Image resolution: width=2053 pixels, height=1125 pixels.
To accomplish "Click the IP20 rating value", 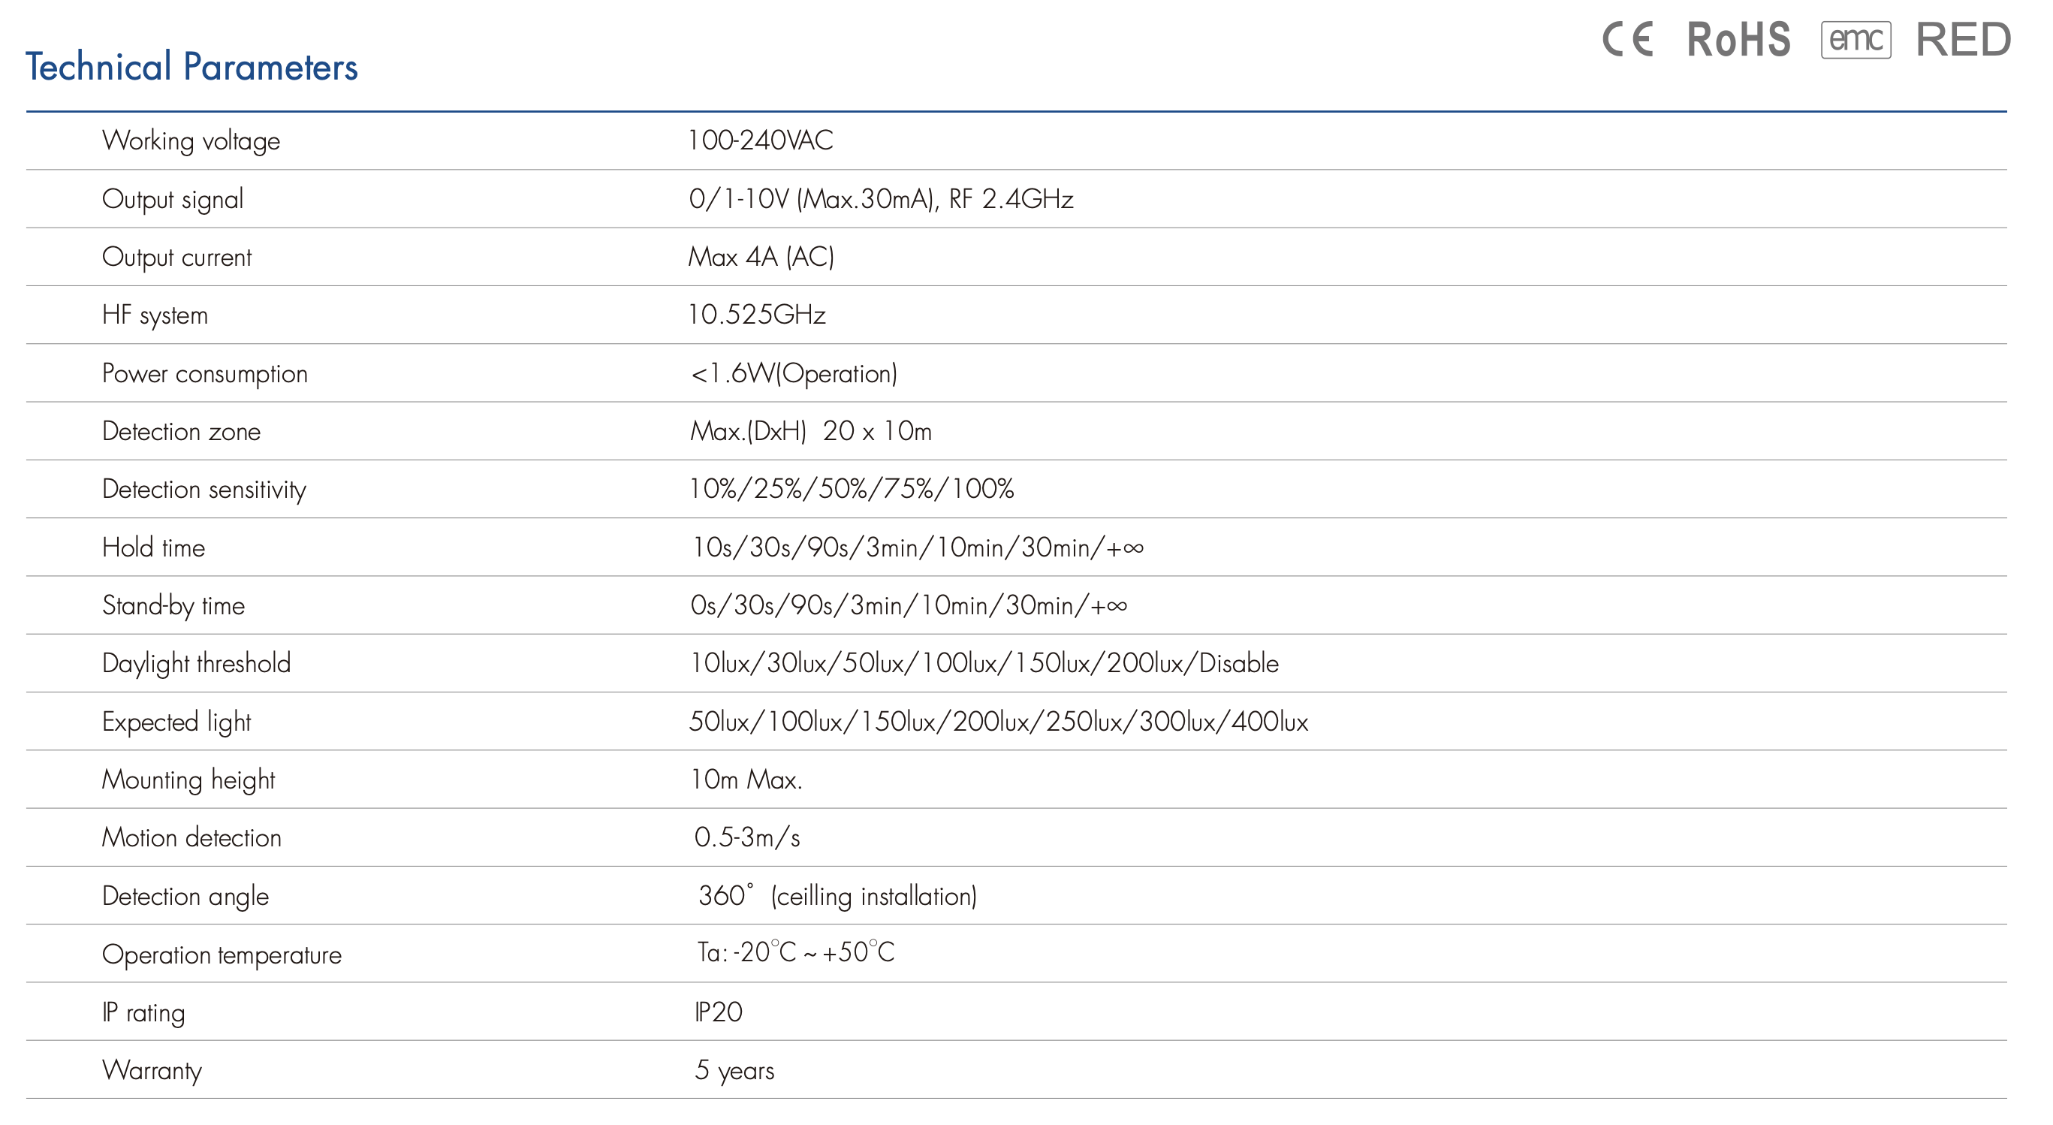I will click(718, 1012).
